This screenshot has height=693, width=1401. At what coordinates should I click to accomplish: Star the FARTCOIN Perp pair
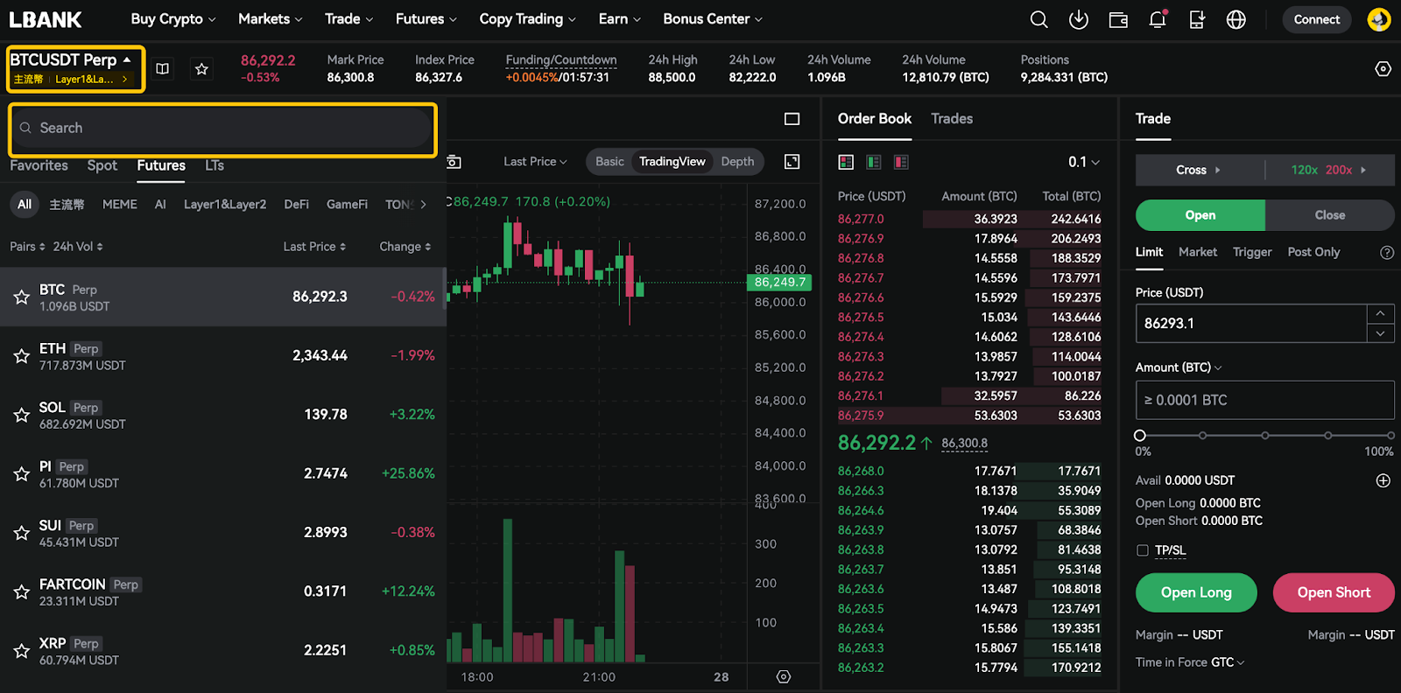22,592
